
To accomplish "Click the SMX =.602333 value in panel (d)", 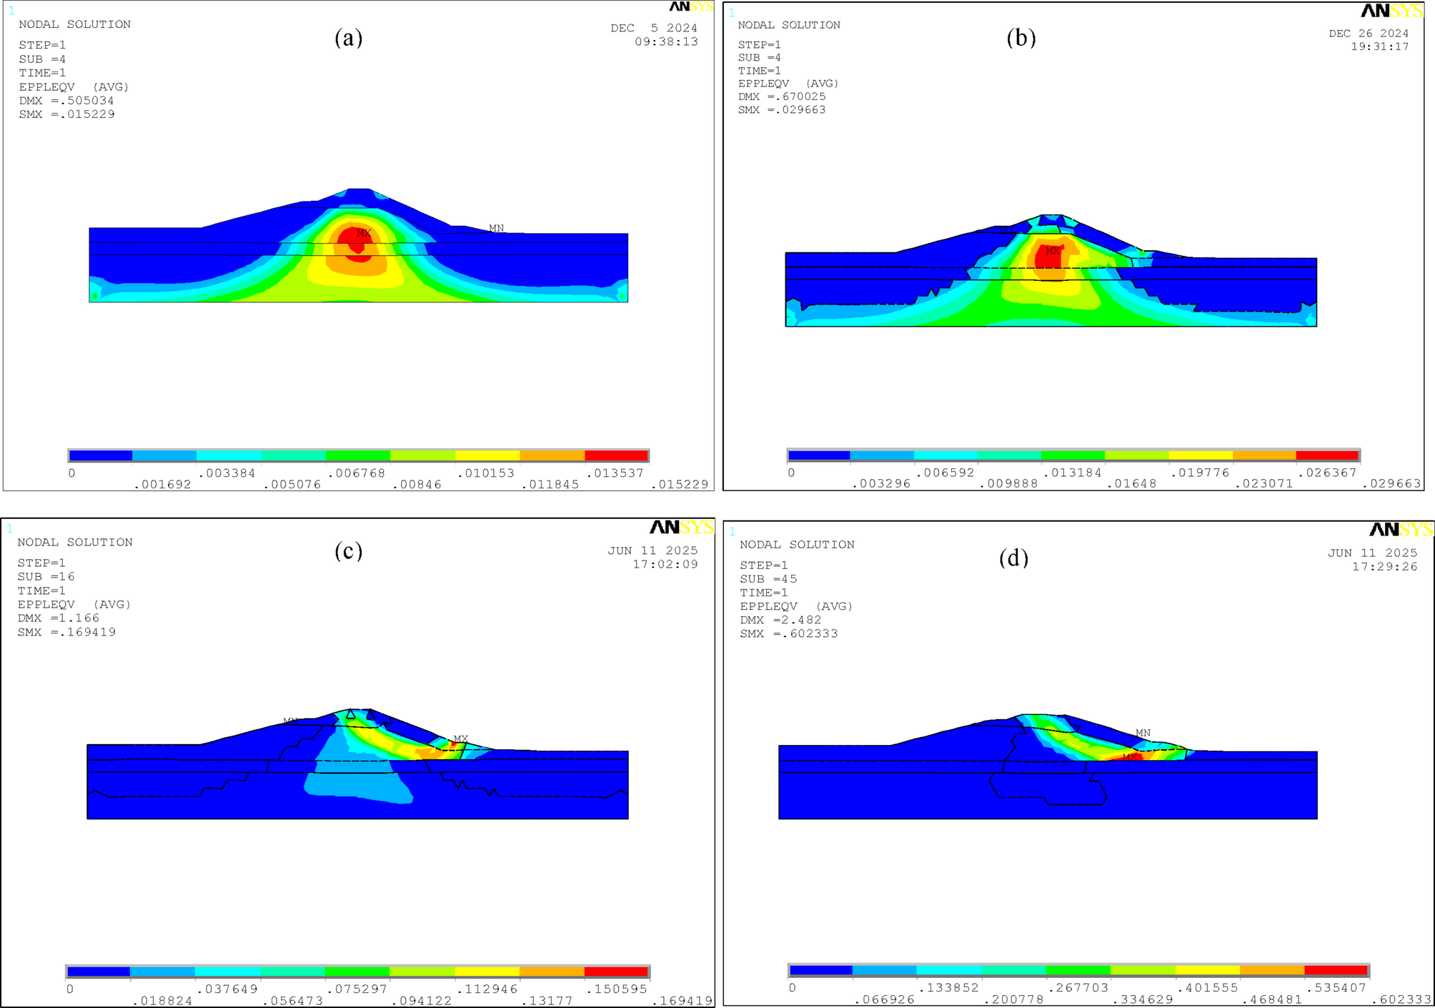I will [790, 633].
